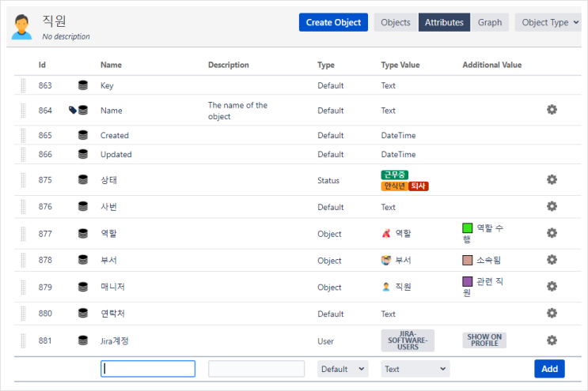Open settings gear for Name attribute row
This screenshot has width=588, height=391.
tap(552, 110)
